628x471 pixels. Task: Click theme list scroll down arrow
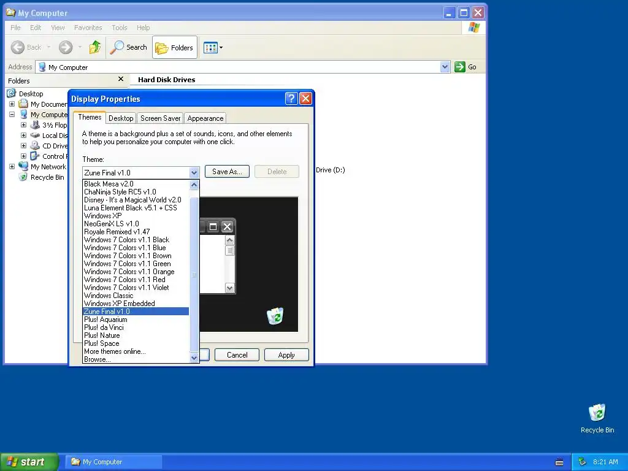(194, 358)
